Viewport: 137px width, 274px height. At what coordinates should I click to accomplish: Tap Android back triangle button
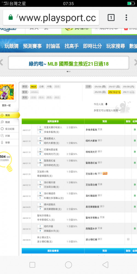coord(105,265)
